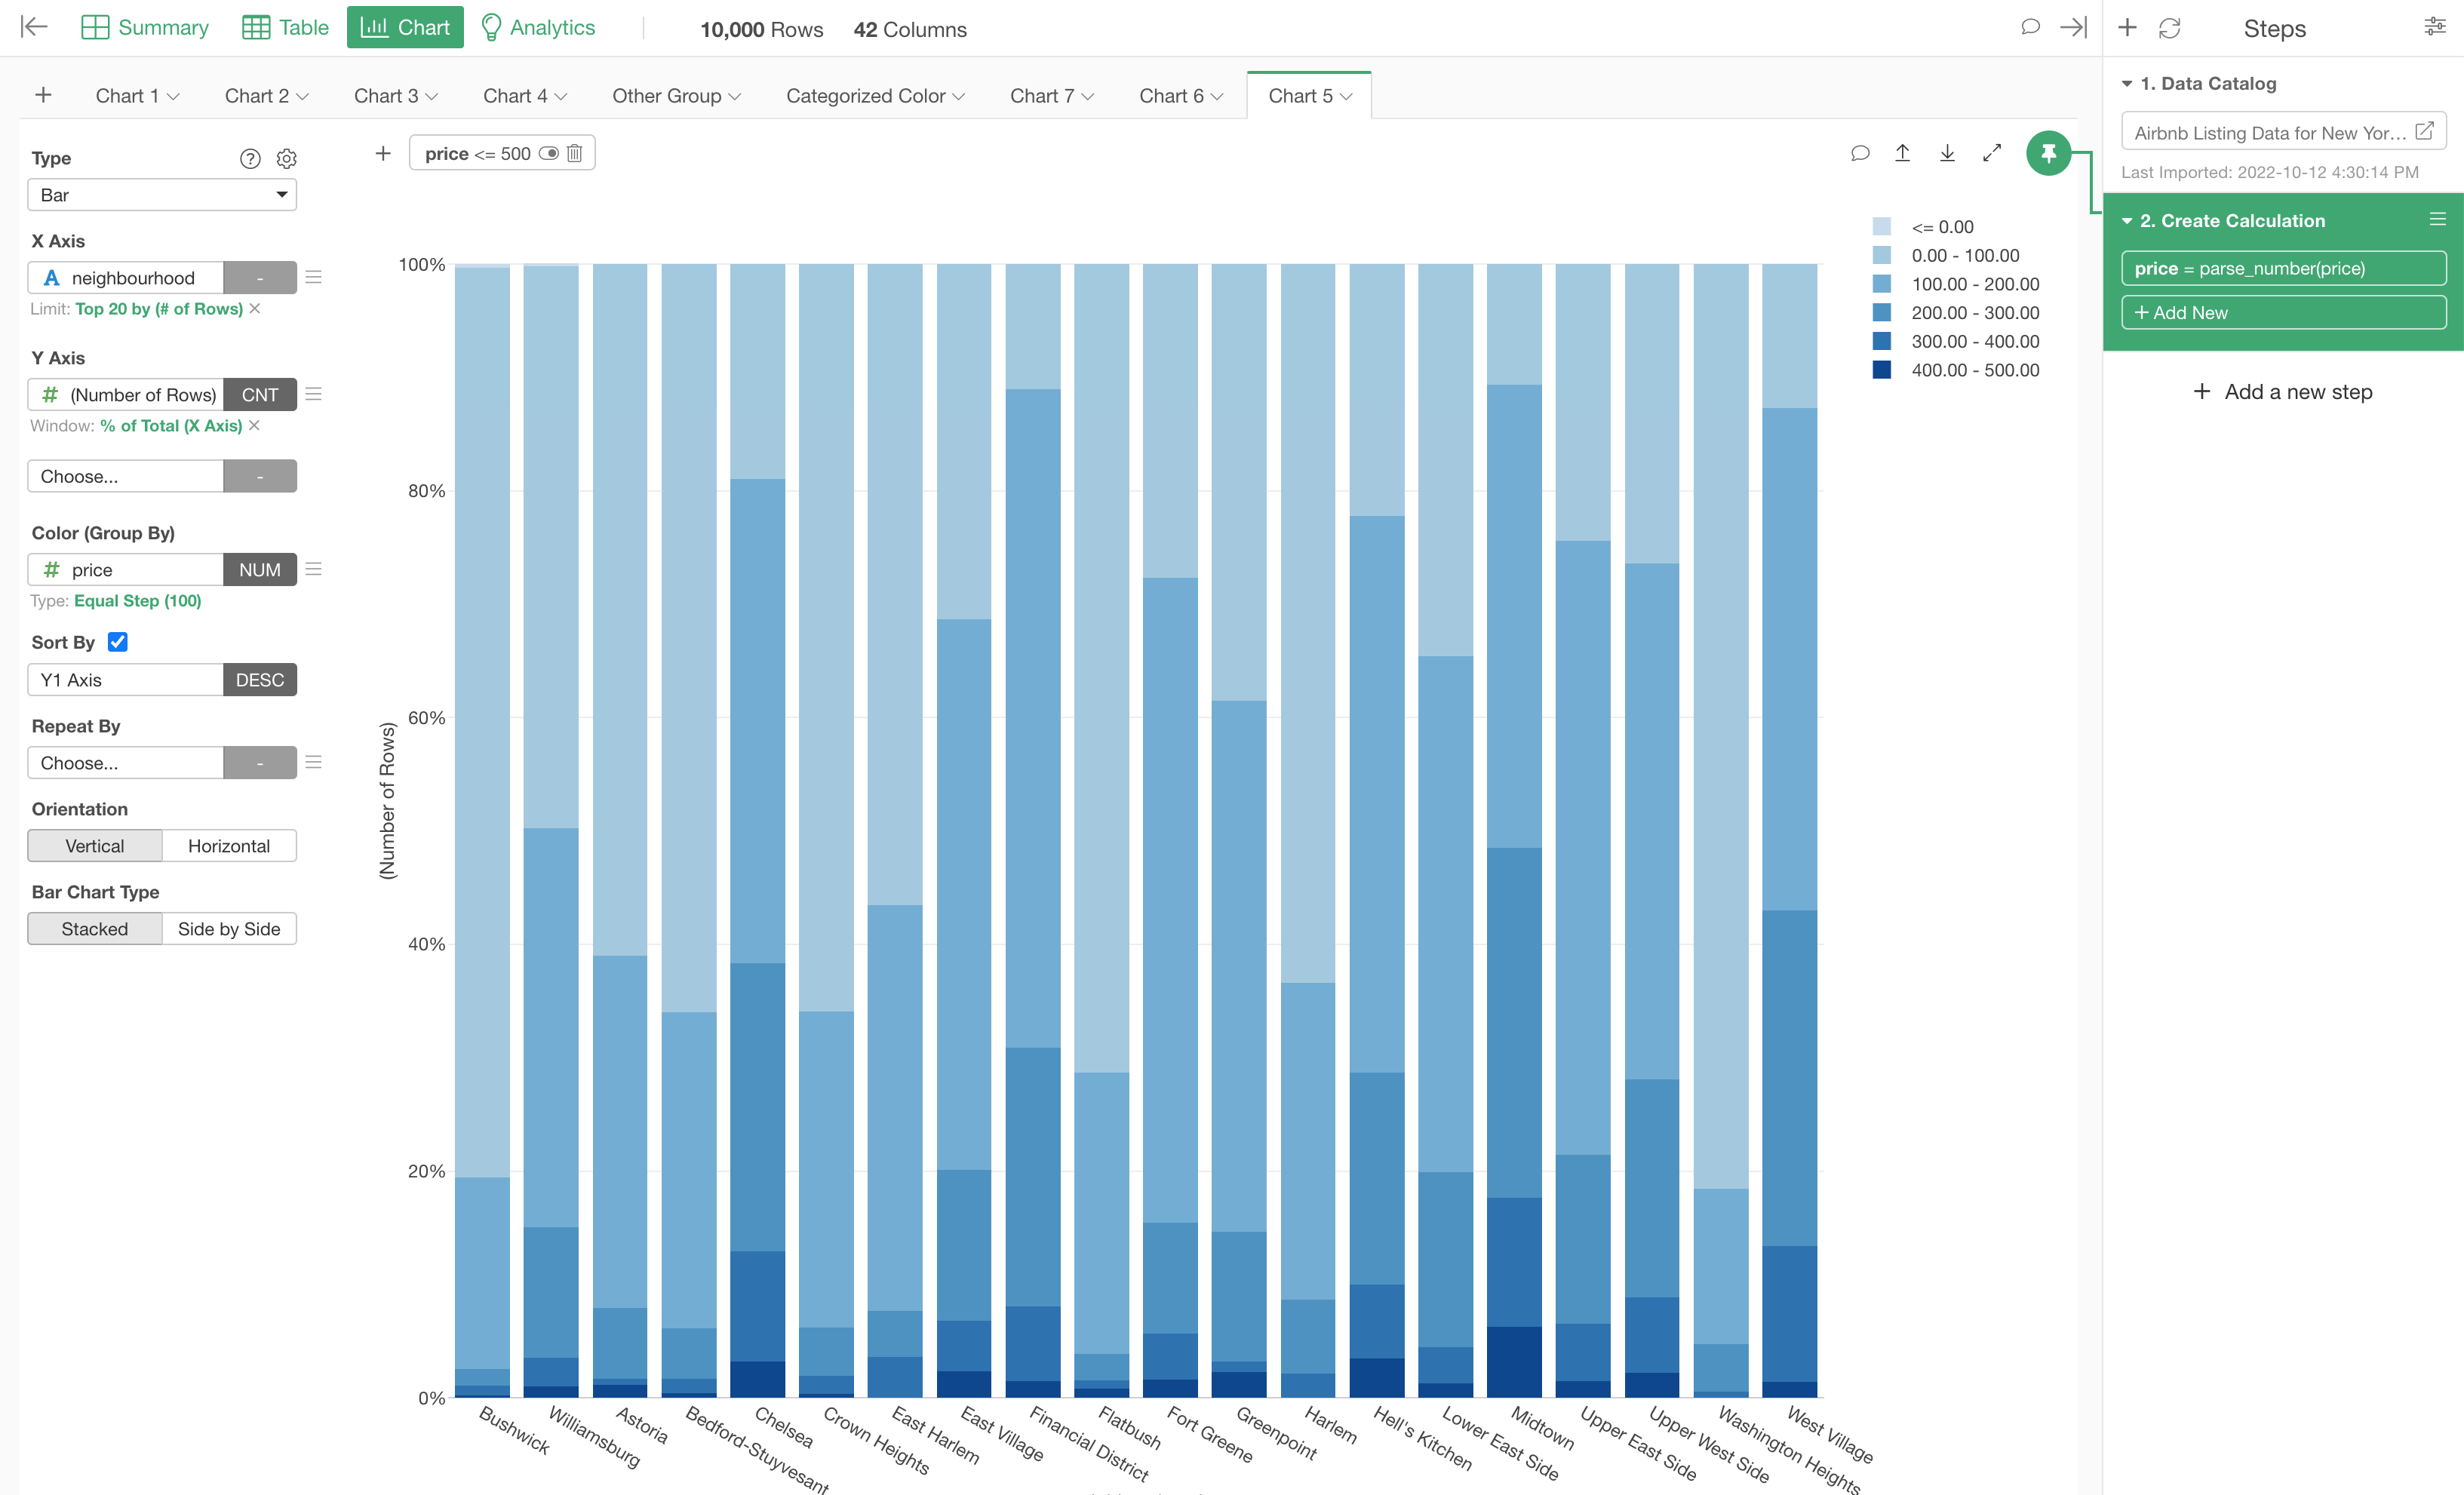Open chart settings via the gear icon
The width and height of the screenshot is (2464, 1495).
[x=287, y=158]
